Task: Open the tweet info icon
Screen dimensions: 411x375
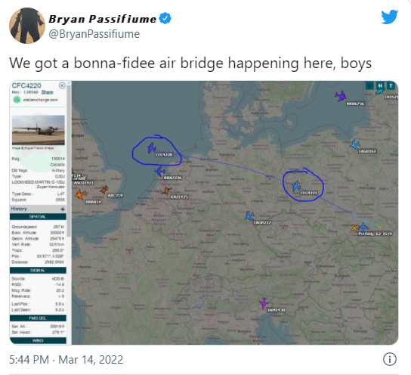Action: (x=390, y=359)
